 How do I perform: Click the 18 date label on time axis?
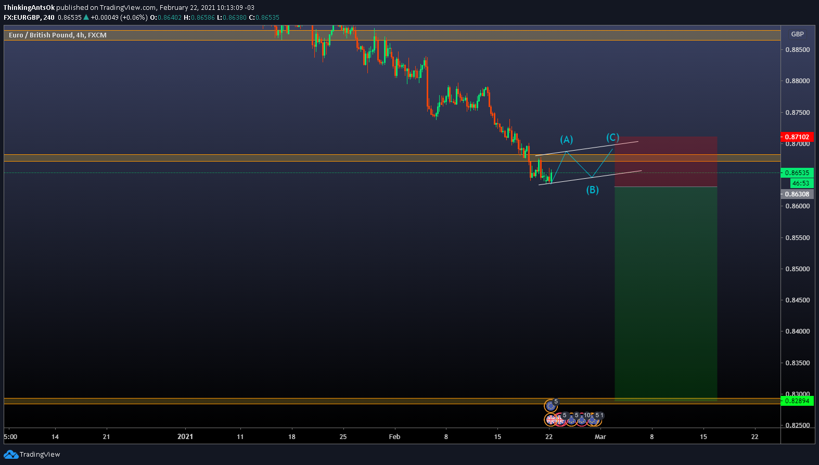coord(291,437)
